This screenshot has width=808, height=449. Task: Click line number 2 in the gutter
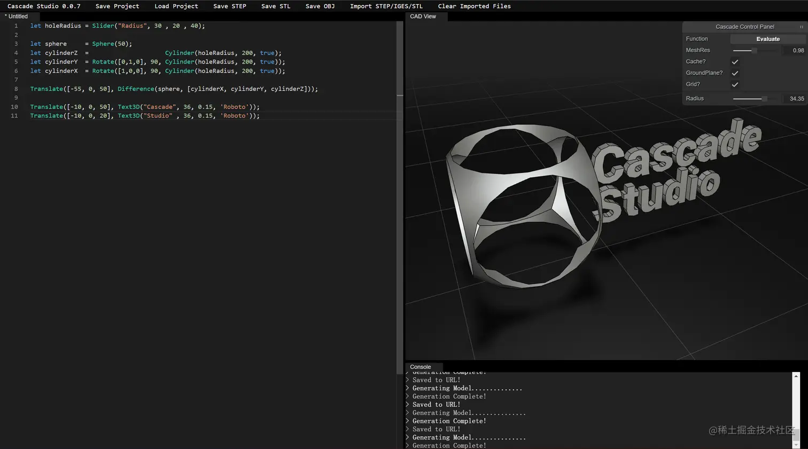click(x=16, y=35)
